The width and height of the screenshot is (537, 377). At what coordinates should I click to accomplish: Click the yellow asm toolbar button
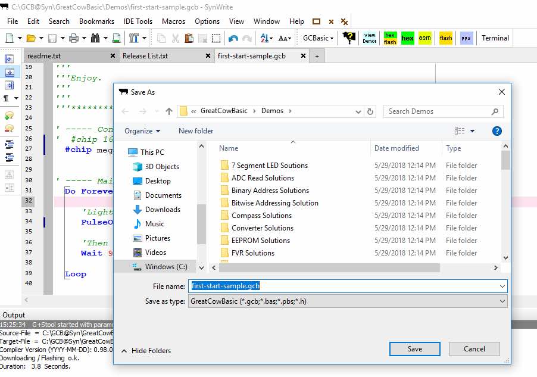[x=424, y=38]
